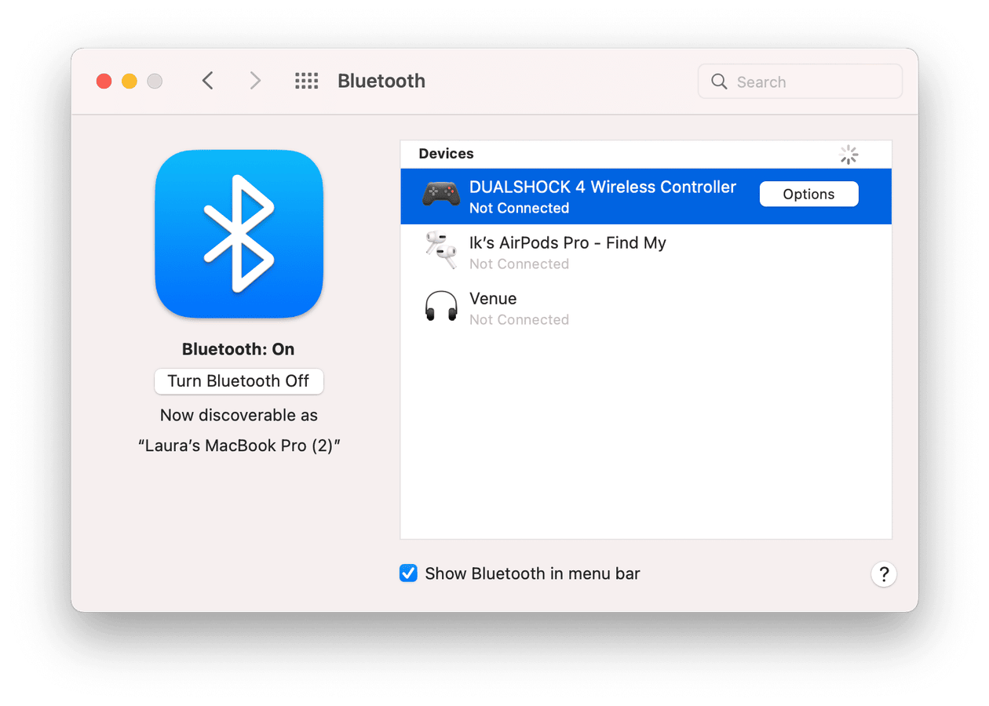The image size is (989, 706).
Task: Click the AirPods Pro device icon
Action: pyautogui.click(x=441, y=249)
